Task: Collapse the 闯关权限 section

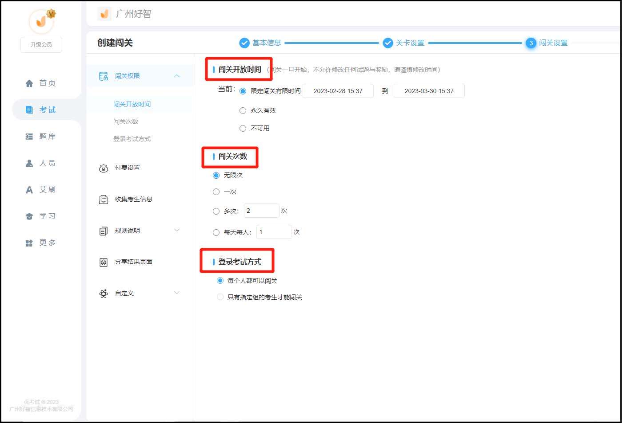Action: [177, 75]
